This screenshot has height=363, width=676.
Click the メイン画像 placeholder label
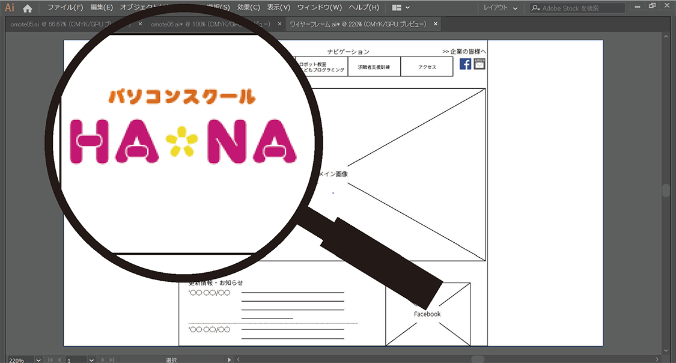pos(333,174)
